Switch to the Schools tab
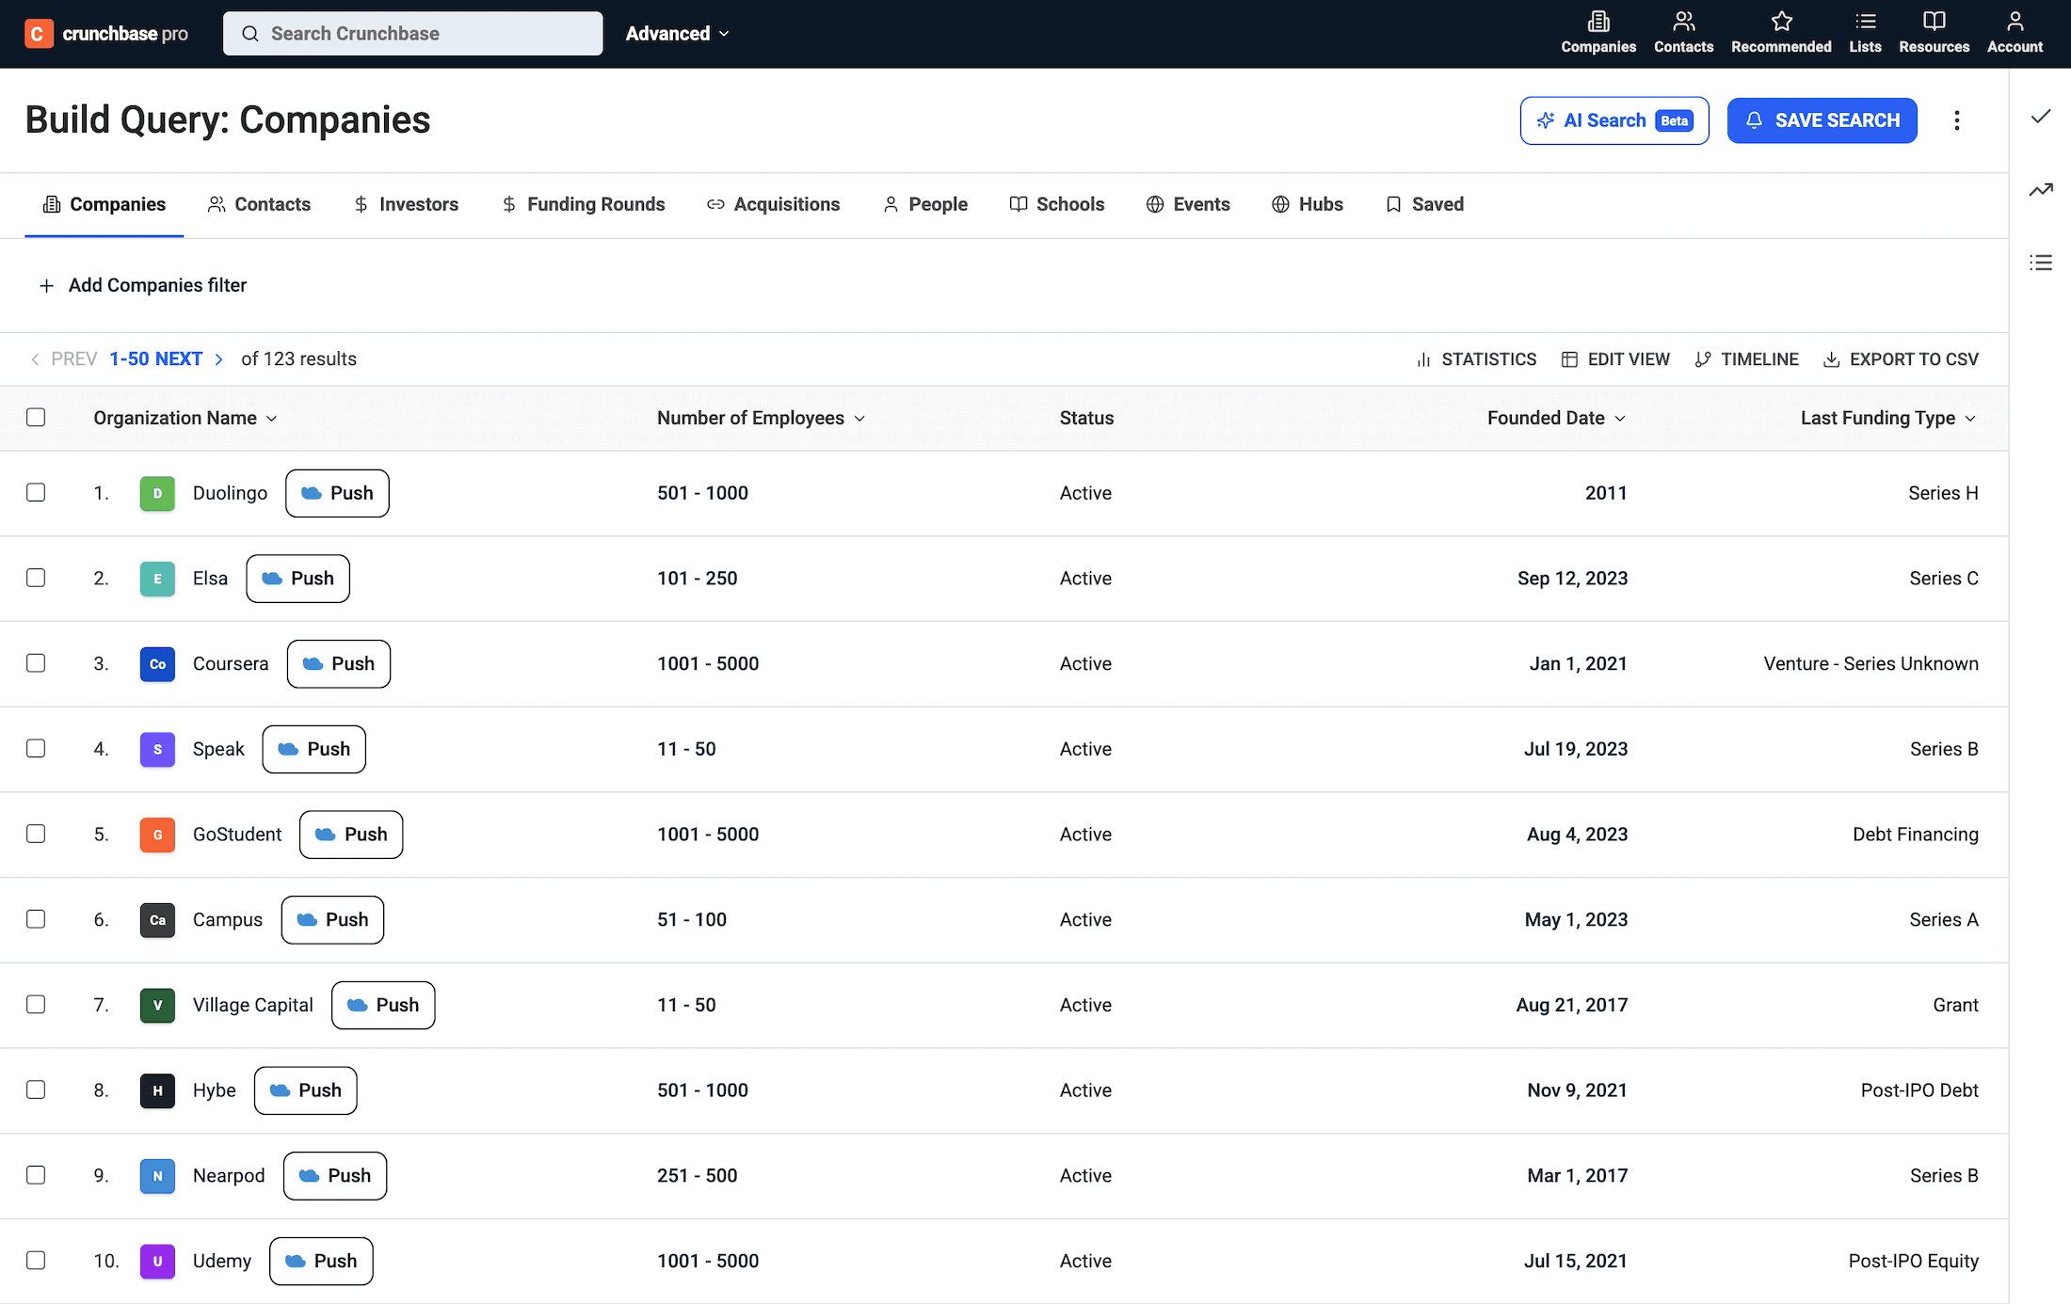This screenshot has height=1304, width=2071. pyautogui.click(x=1056, y=204)
